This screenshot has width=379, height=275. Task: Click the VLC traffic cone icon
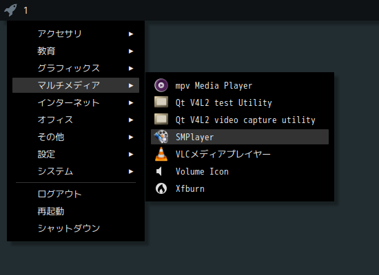point(161,154)
